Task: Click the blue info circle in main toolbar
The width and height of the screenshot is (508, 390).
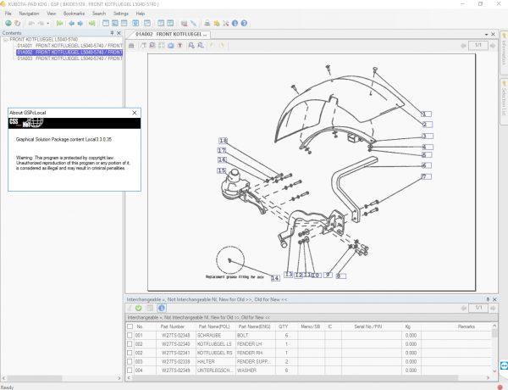Action: pyautogui.click(x=235, y=23)
